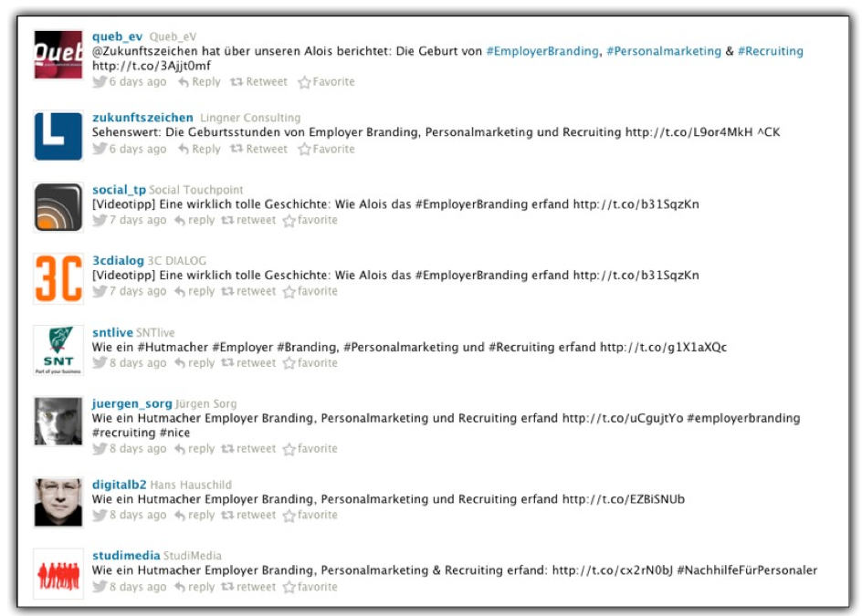Open the #Personalmarketing hashtag in queb_ev tweet
862x616 pixels.
pos(664,51)
